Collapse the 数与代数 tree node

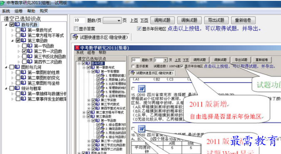[x=6, y=25]
